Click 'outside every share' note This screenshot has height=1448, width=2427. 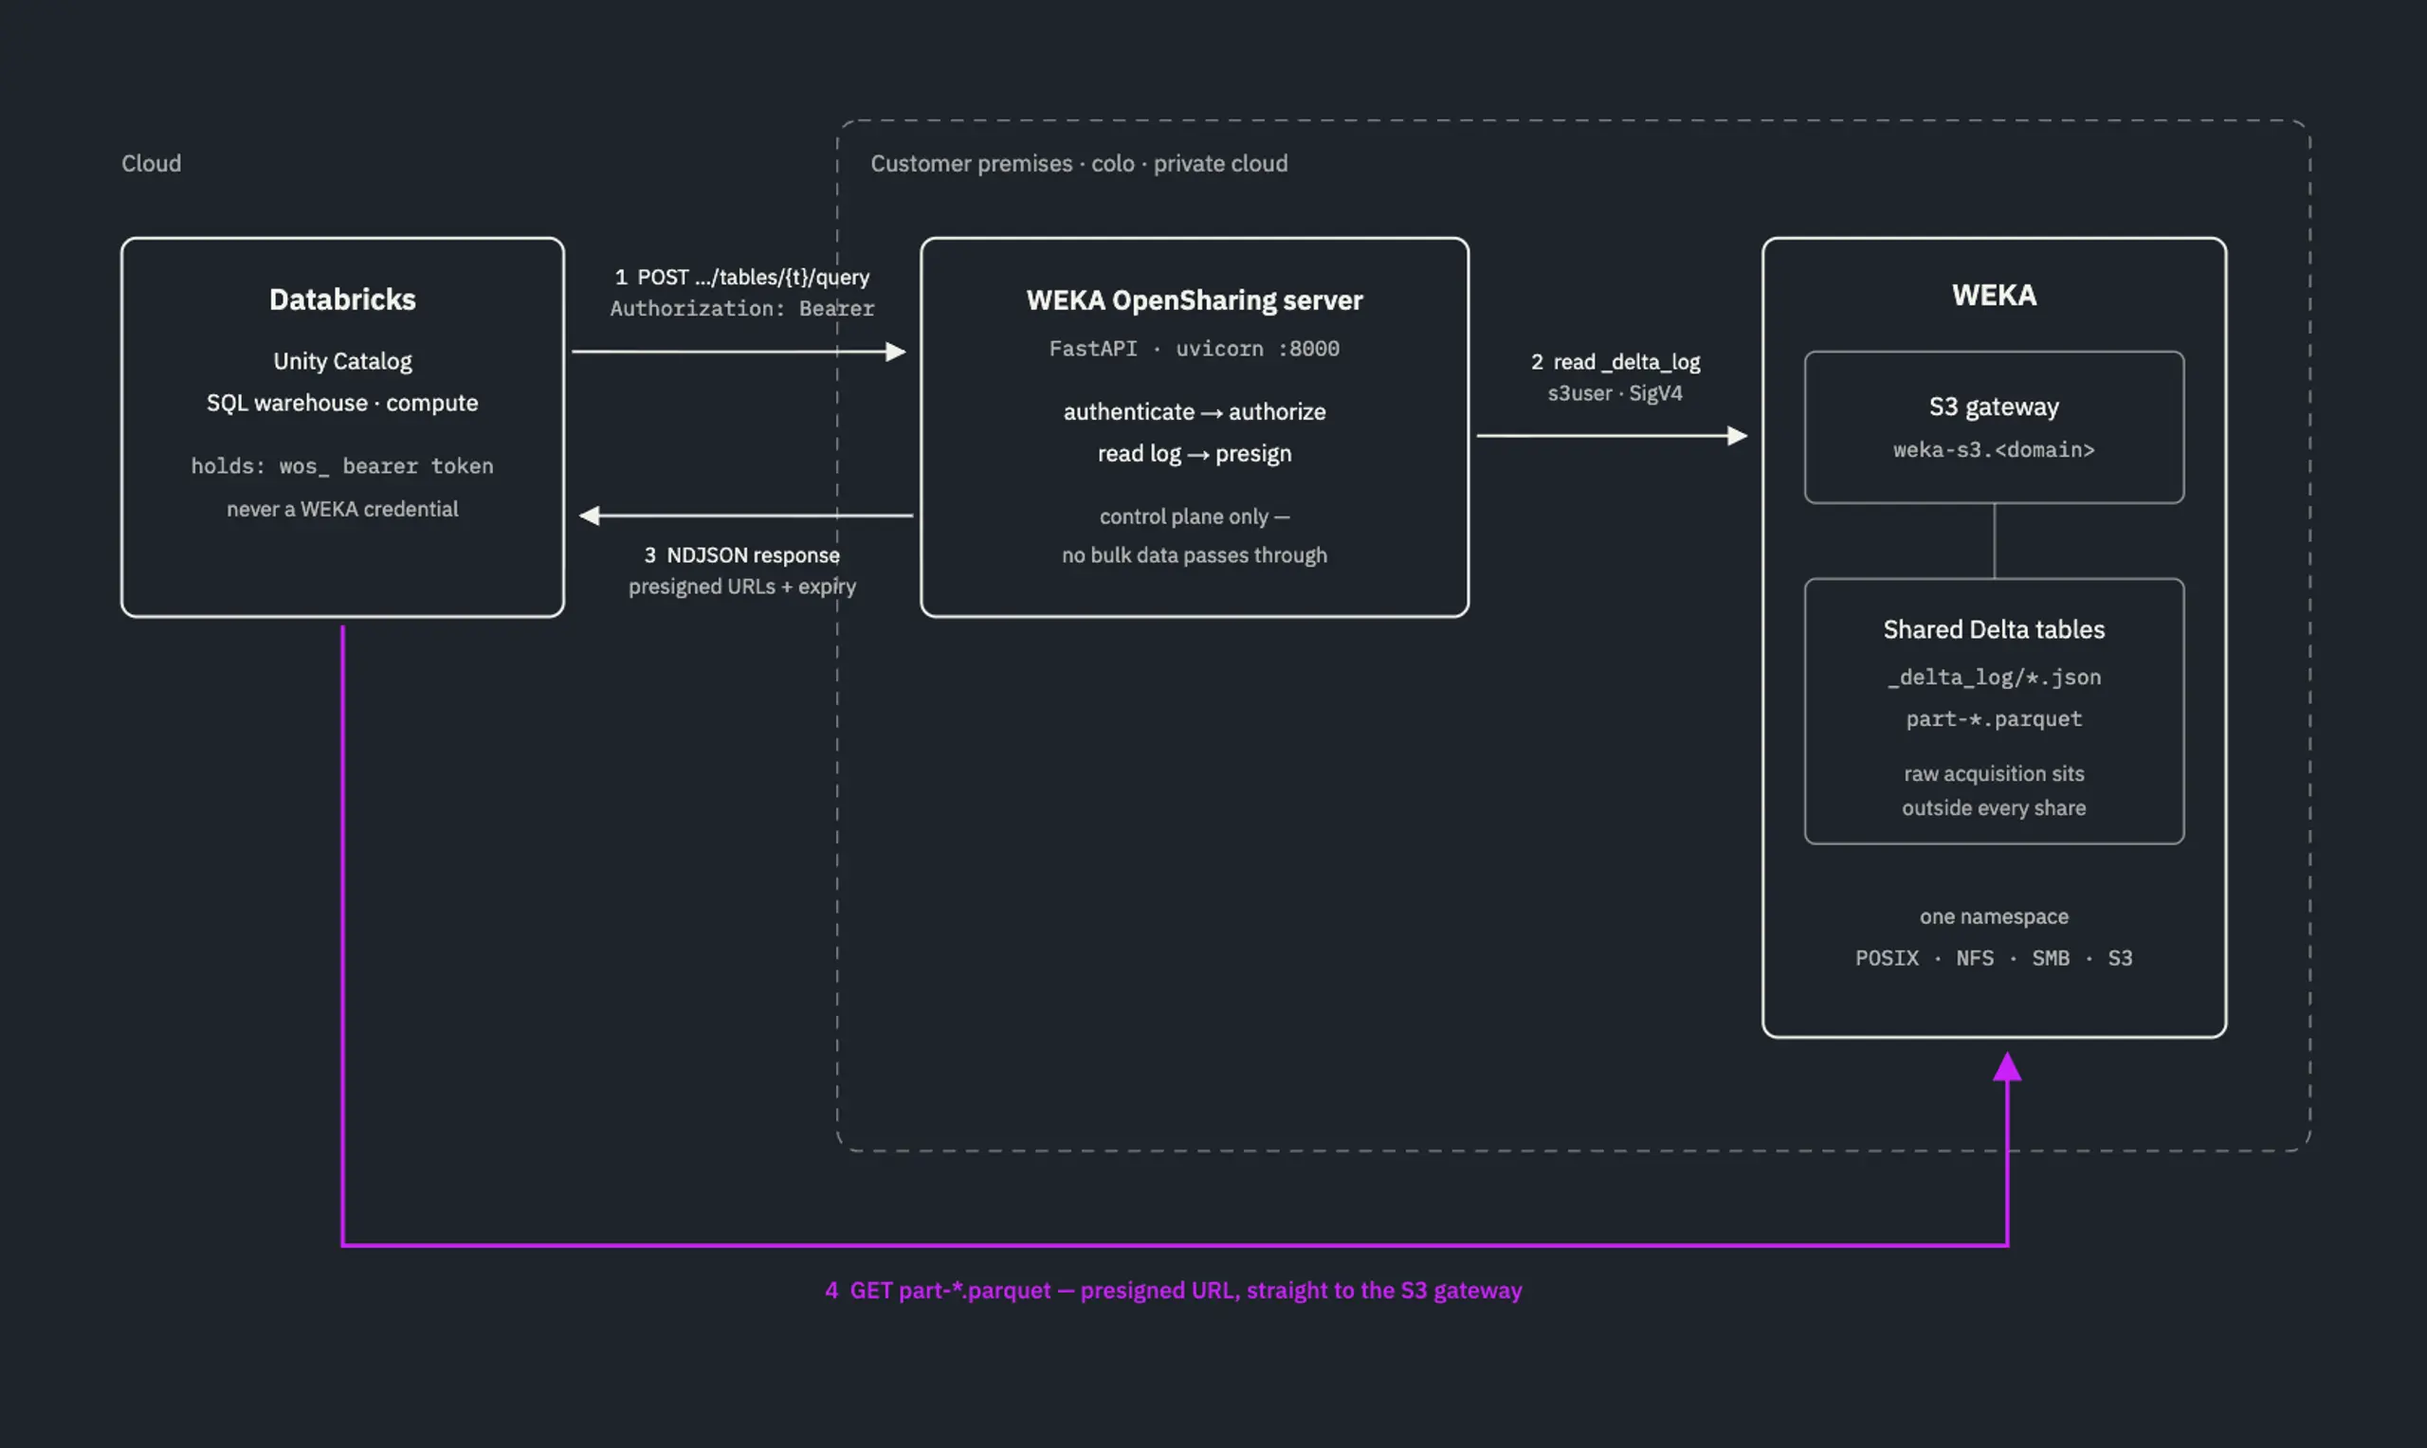tap(1994, 808)
